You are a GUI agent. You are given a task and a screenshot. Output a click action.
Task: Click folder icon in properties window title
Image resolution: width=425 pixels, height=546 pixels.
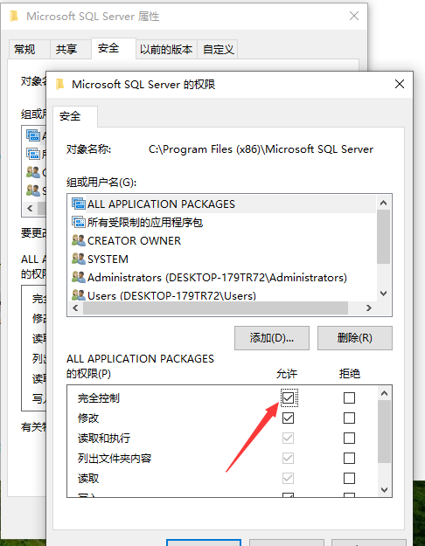click(14, 16)
